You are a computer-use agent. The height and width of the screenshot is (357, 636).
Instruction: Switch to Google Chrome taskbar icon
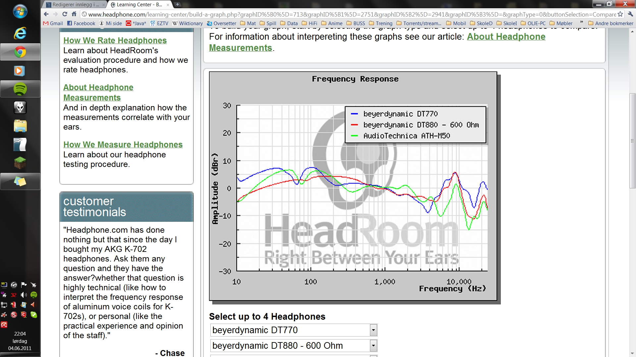(x=20, y=52)
